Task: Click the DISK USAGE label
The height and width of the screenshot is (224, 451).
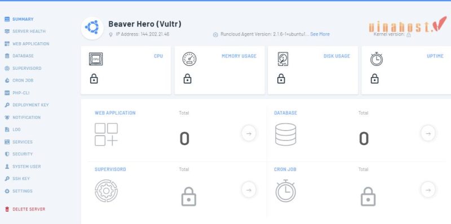Action: coord(337,56)
